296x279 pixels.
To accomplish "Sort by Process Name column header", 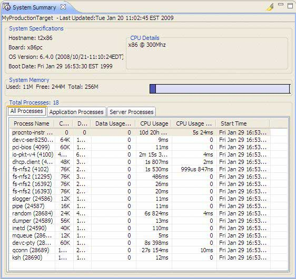I will click(32, 123).
